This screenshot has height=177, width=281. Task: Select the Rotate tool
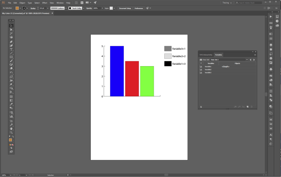click(11, 73)
